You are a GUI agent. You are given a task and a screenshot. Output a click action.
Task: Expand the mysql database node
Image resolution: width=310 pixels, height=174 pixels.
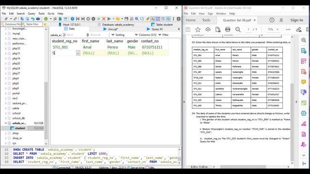pyautogui.click(x=5, y=33)
